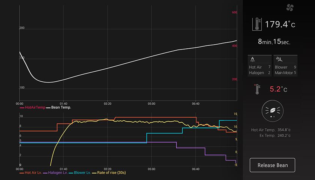Click the 8min.15sec. elapsed timer
315x180 pixels.
click(274, 42)
